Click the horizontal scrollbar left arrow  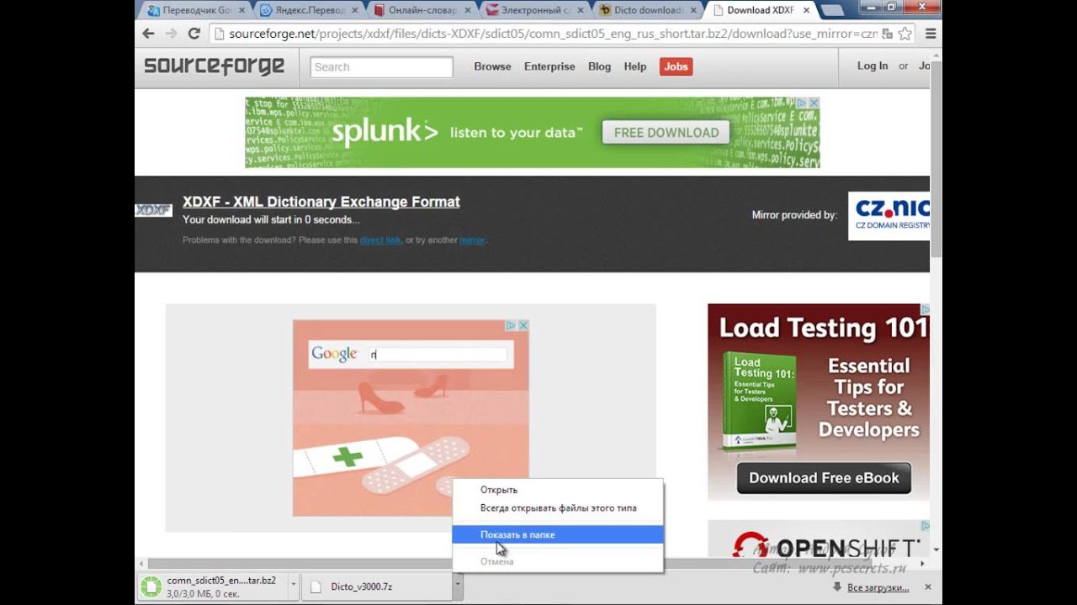tap(141, 563)
